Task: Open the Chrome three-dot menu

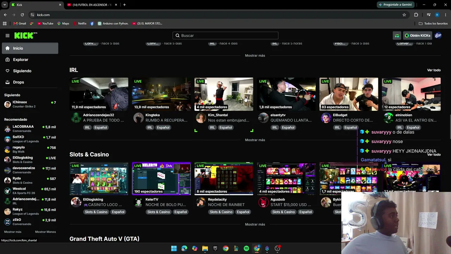Action: 446,15
